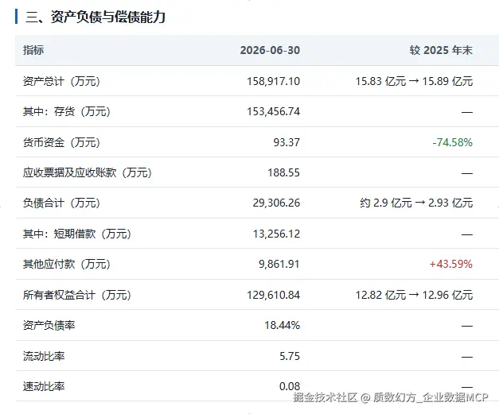This screenshot has width=499, height=414.
Task: Click the value 188.55
Action: (x=283, y=172)
